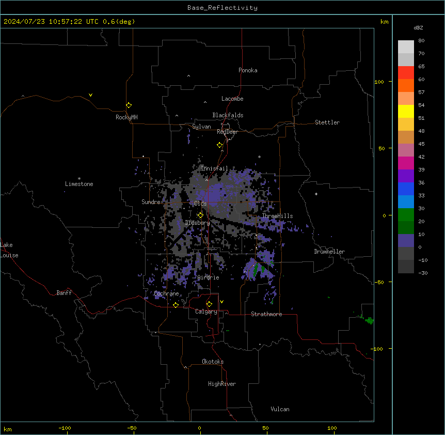The width and height of the screenshot is (445, 435).
Task: Click the Lake Louise label
Action: [x=9, y=250]
